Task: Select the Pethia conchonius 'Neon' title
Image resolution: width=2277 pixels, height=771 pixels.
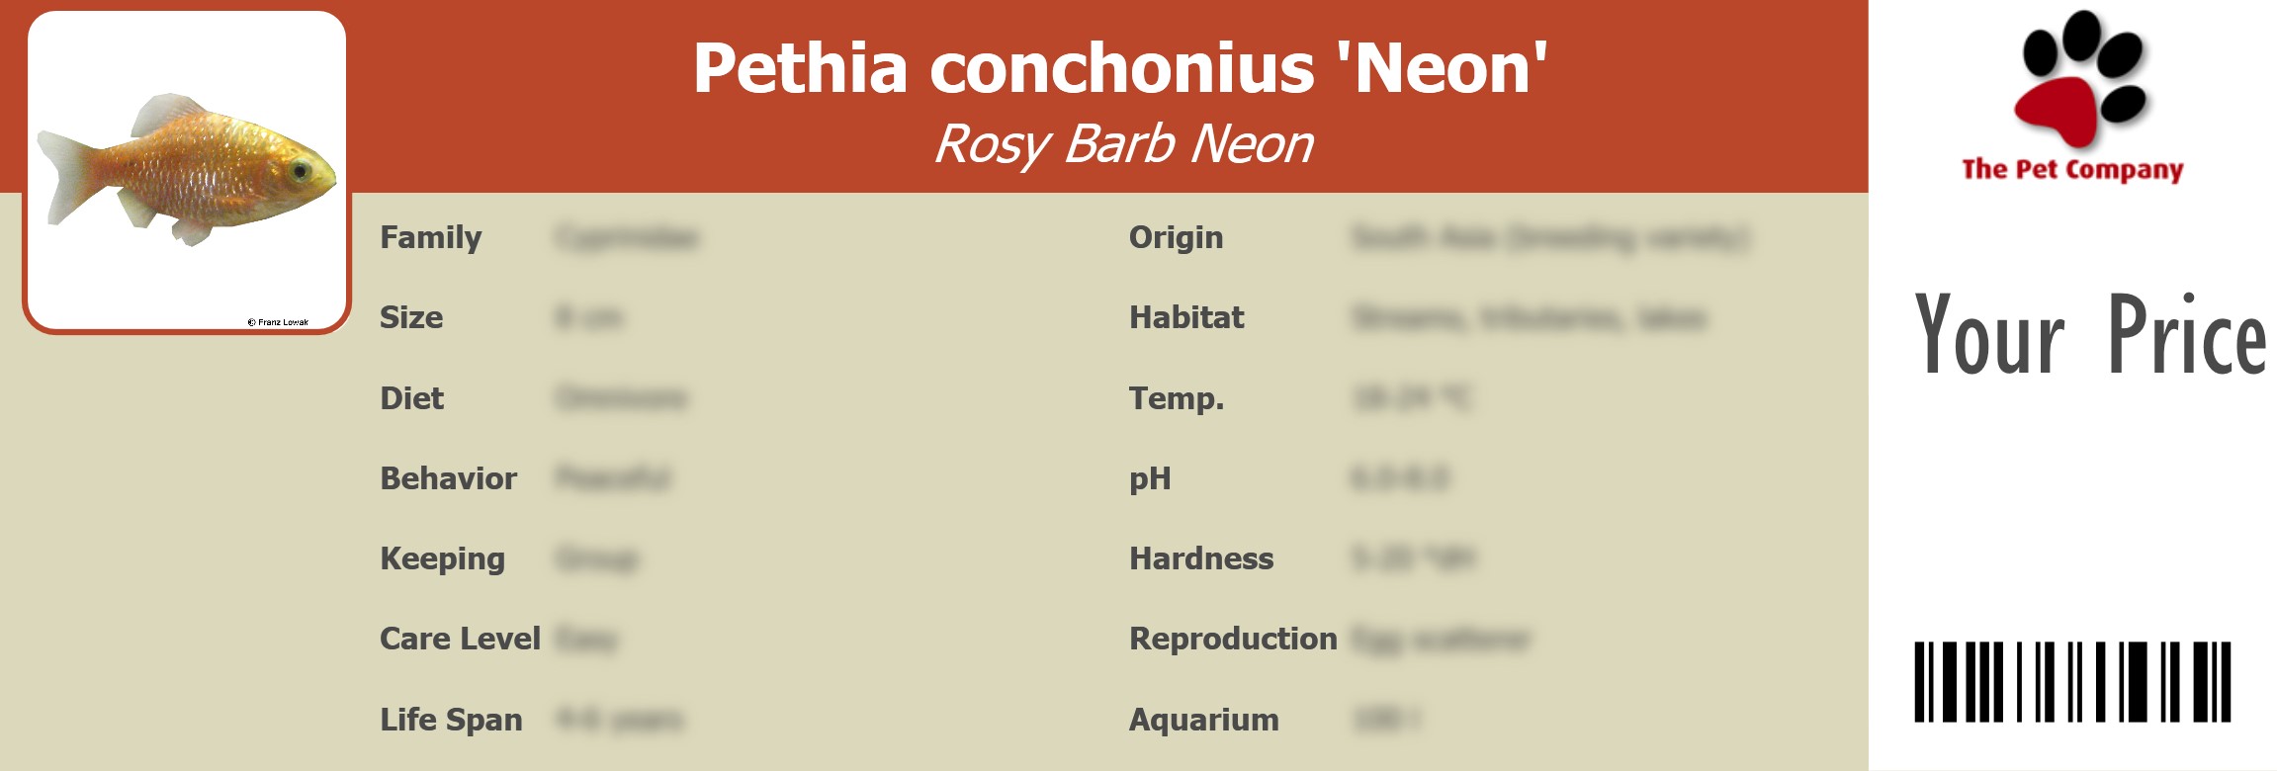Action: coord(1120,68)
